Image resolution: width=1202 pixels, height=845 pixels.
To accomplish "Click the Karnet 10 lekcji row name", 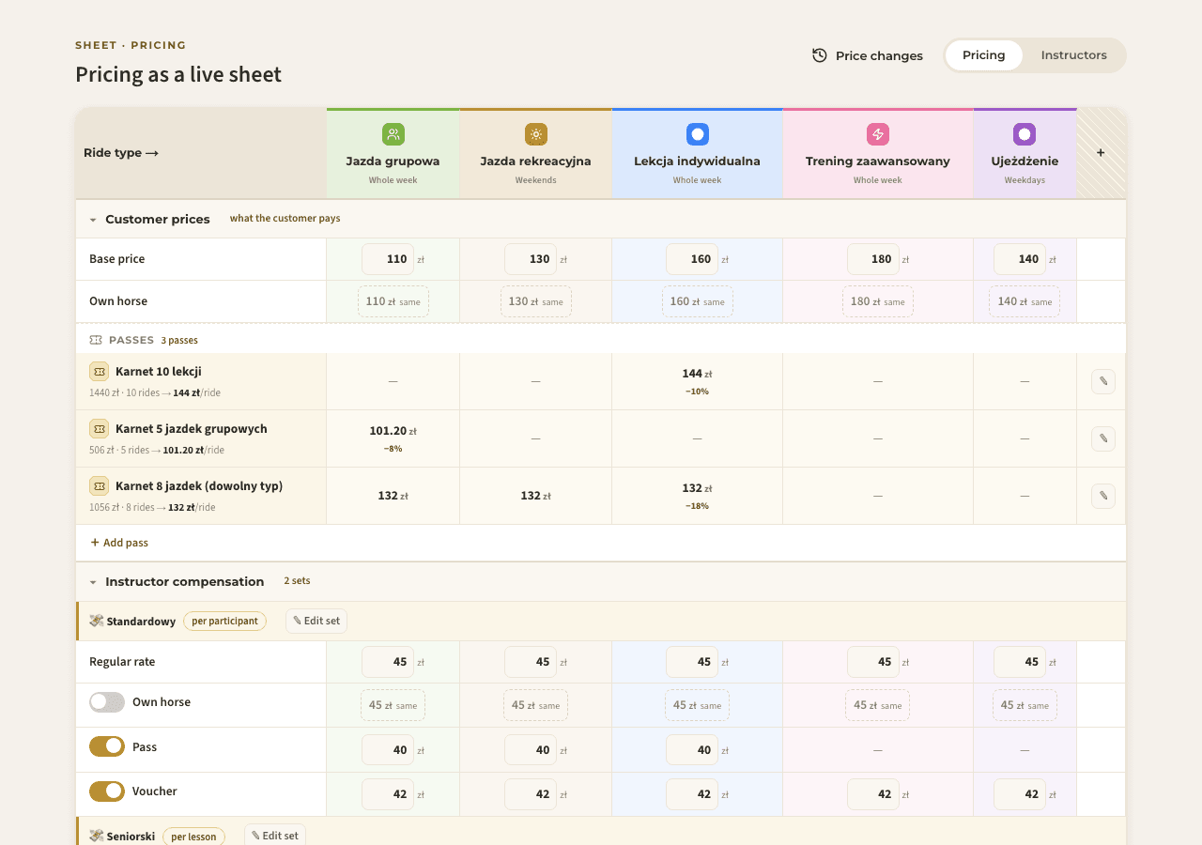I will point(159,372).
